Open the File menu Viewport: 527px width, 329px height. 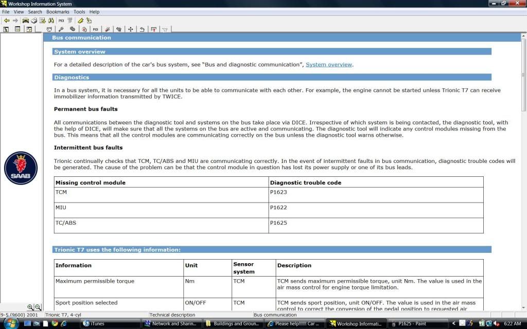[6, 11]
